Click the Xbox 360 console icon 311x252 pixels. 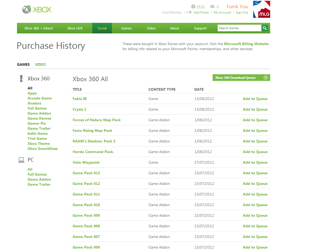pos(21,79)
